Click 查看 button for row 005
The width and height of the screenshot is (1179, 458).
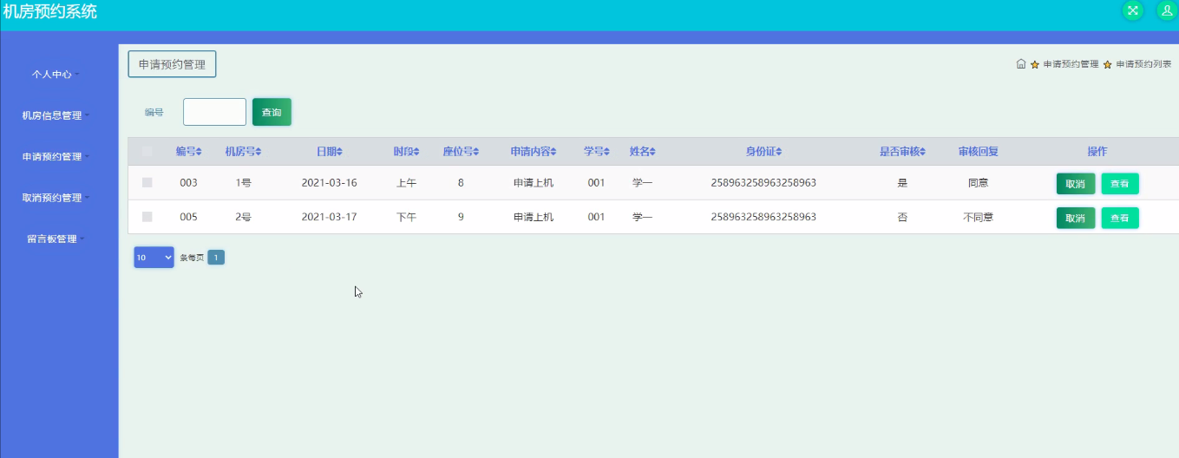1120,219
